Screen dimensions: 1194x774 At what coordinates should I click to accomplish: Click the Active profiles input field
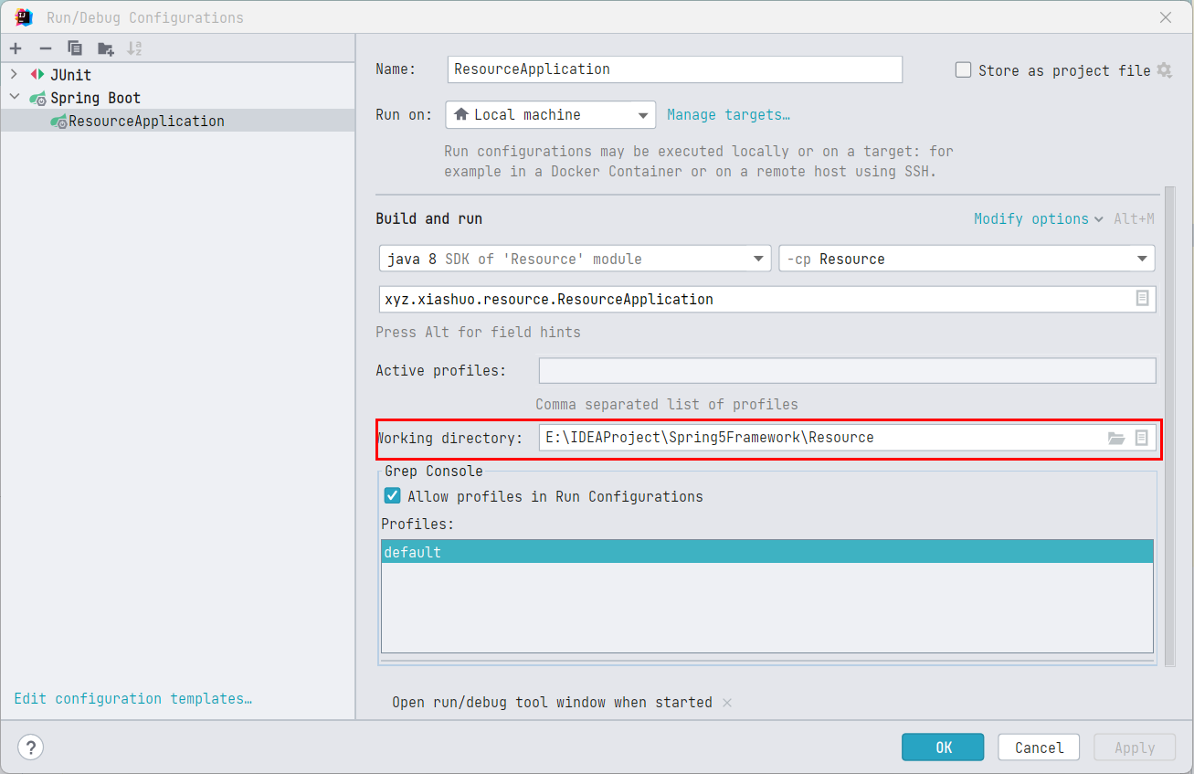(x=847, y=370)
